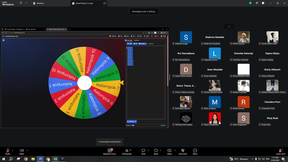Select FARAH AQILA video thumbnail
288x162 pixels.
243,37
